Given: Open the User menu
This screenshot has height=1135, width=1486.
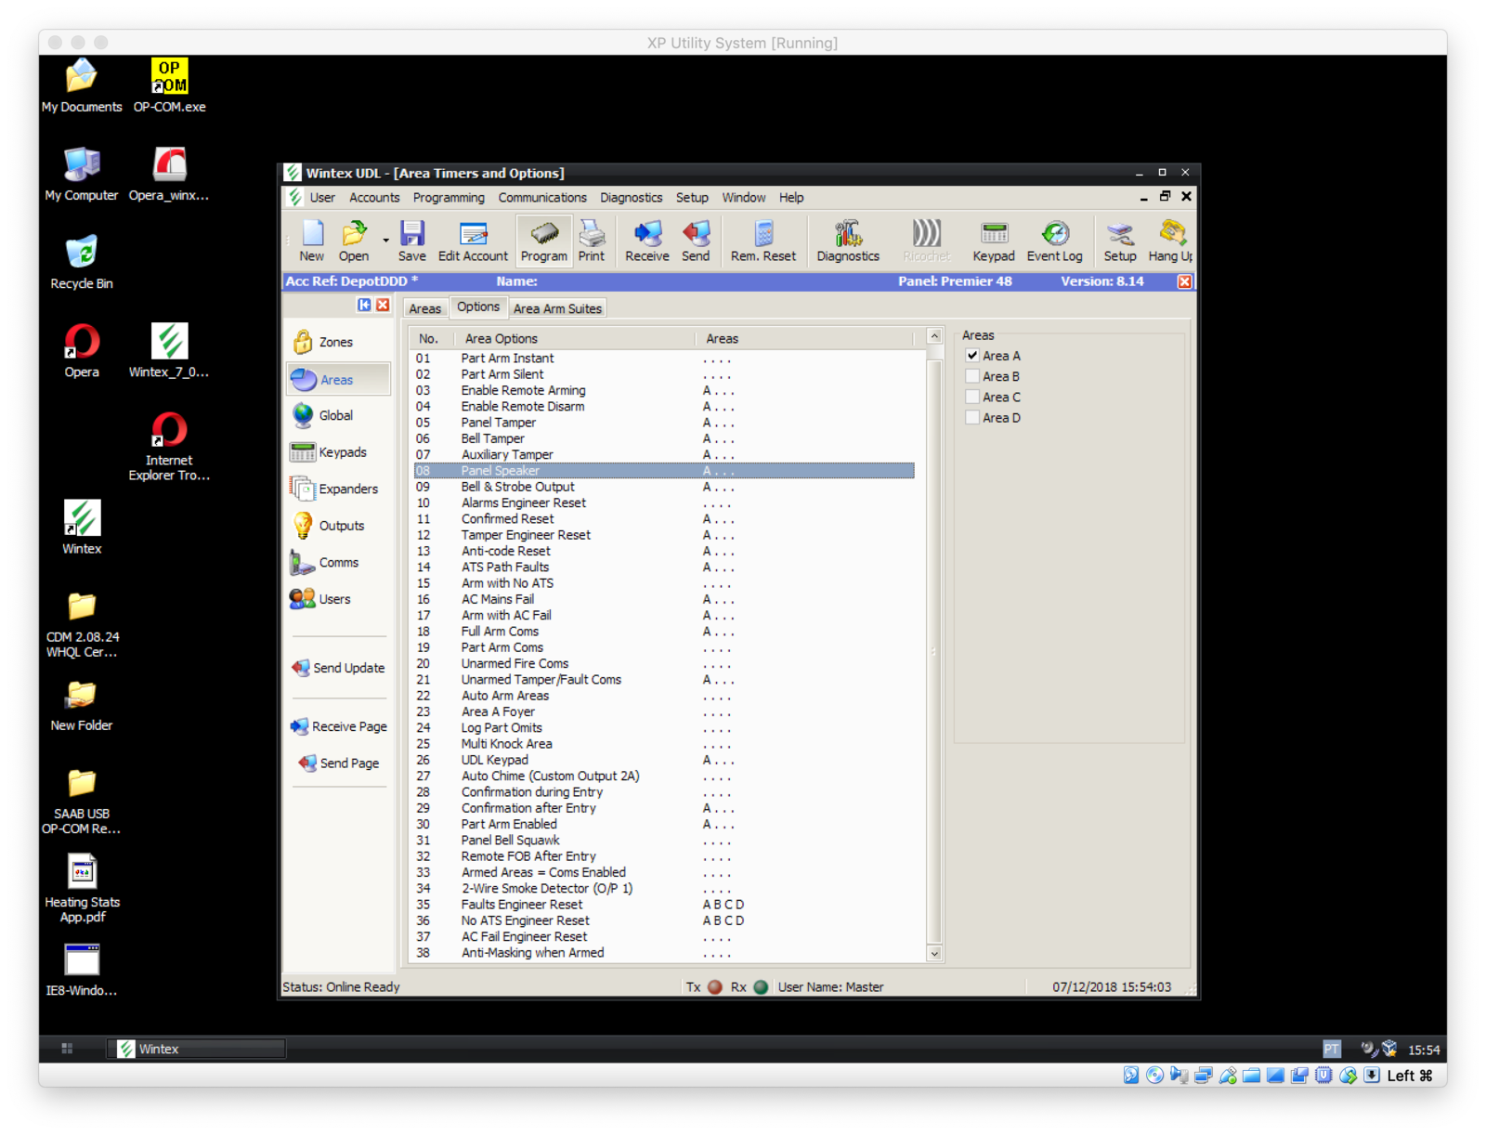Looking at the screenshot, I should click(322, 198).
